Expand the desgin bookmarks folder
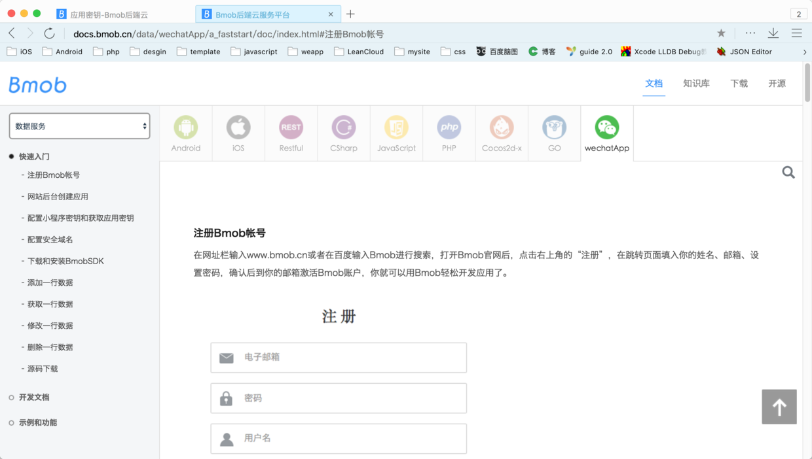This screenshot has height=459, width=812. click(148, 52)
